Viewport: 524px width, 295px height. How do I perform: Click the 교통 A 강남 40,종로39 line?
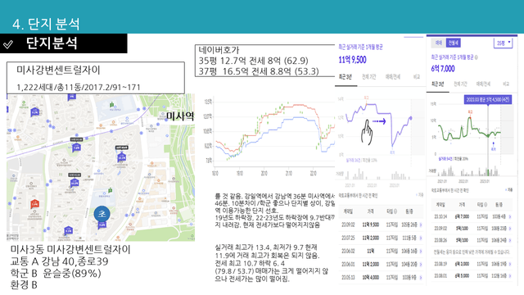click(59, 261)
